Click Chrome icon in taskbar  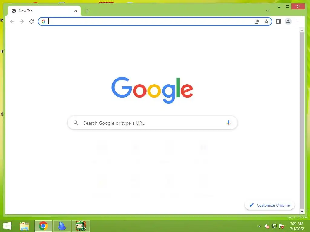tap(43, 226)
